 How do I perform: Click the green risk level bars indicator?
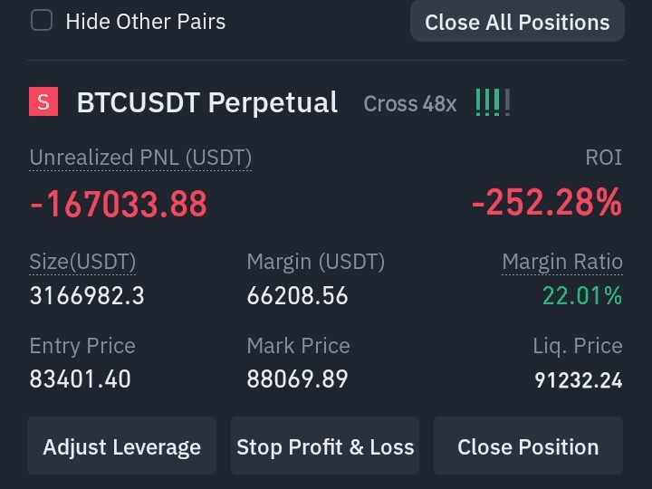[x=493, y=102]
